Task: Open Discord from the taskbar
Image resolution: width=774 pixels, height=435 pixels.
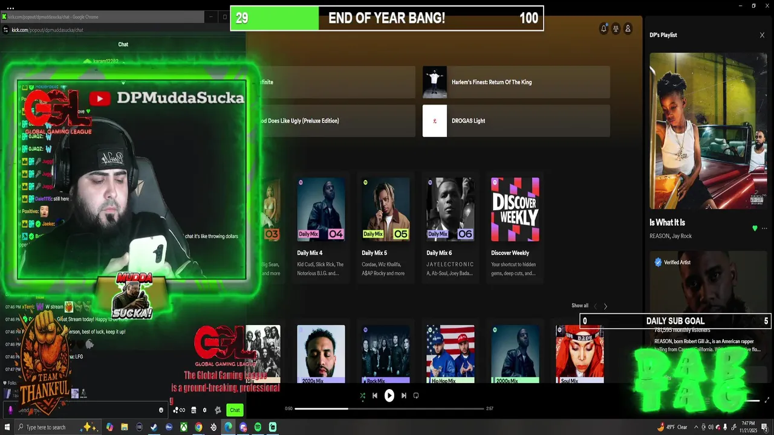Action: [x=243, y=427]
